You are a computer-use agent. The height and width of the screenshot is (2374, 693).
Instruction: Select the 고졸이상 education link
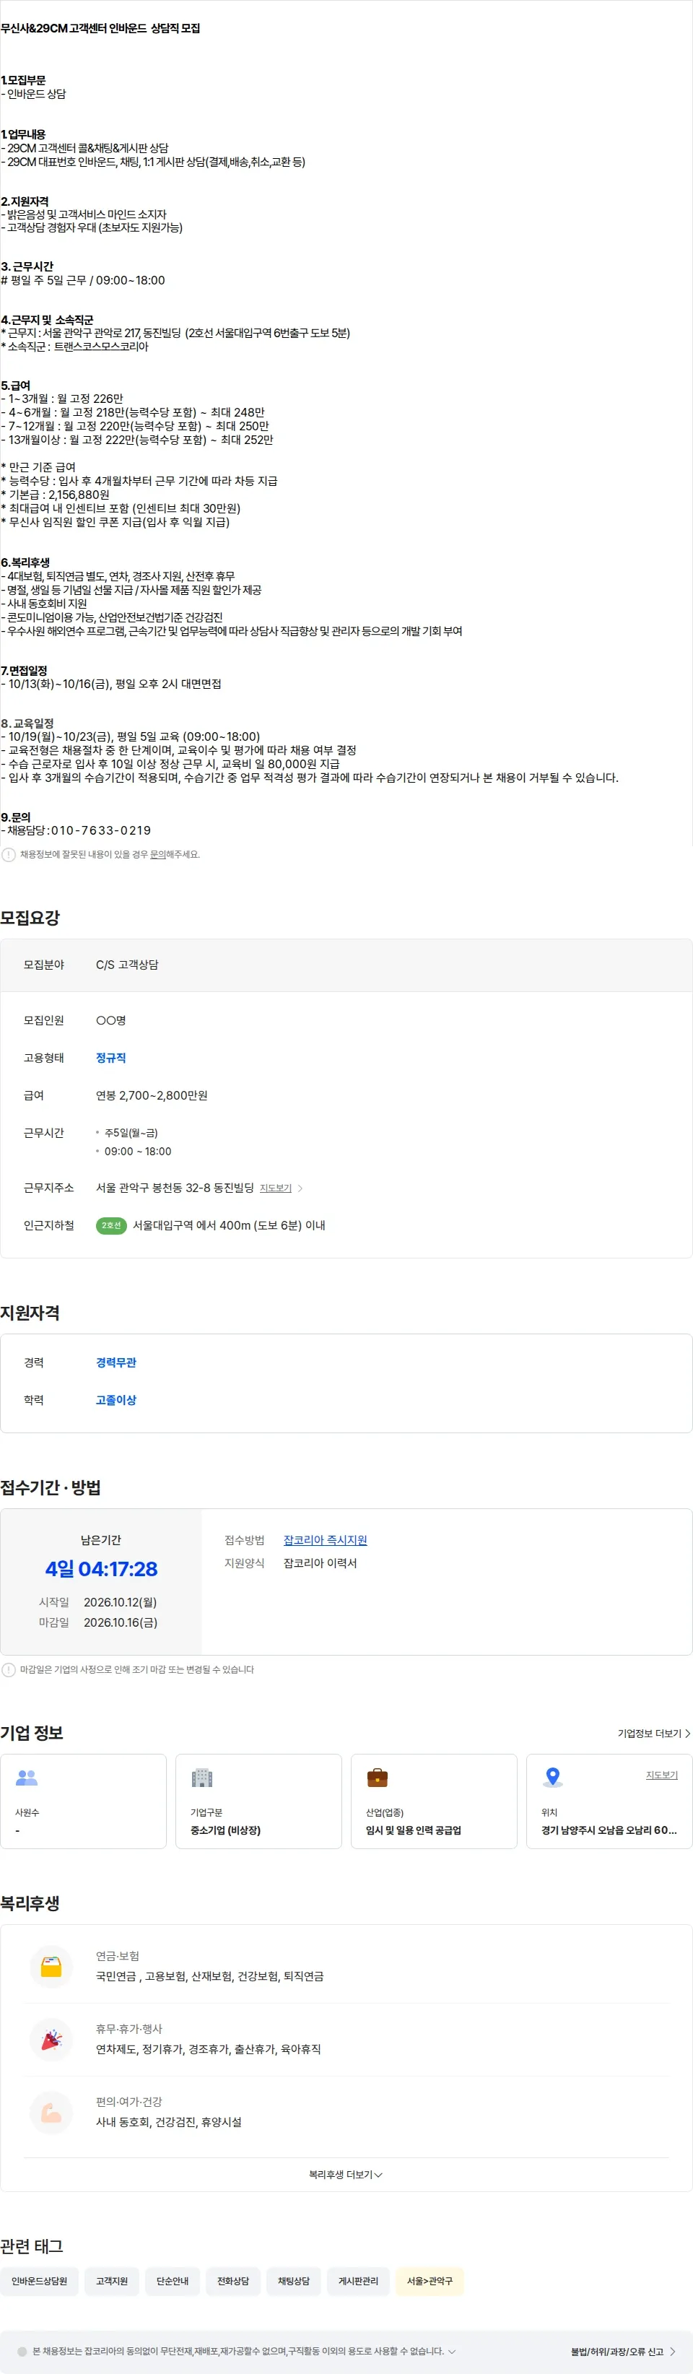click(x=116, y=1400)
